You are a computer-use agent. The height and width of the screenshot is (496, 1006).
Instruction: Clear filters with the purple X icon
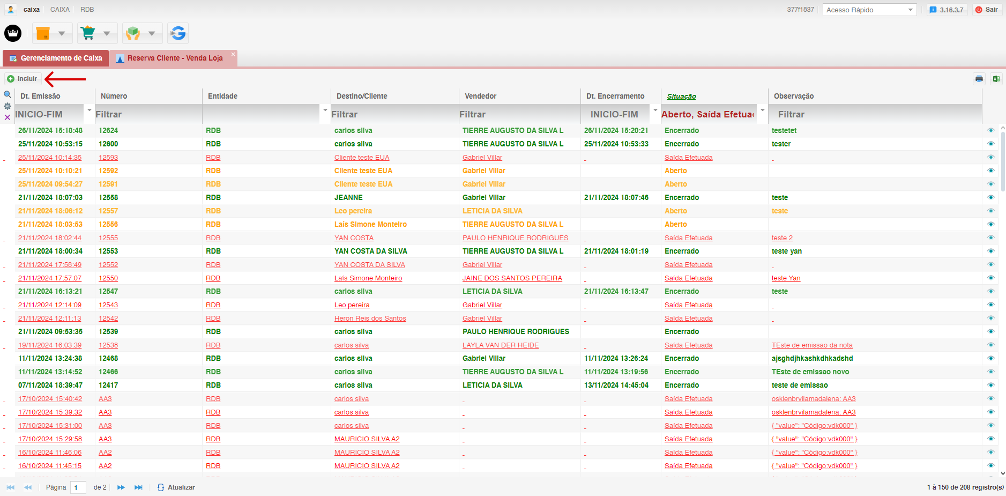tap(8, 117)
